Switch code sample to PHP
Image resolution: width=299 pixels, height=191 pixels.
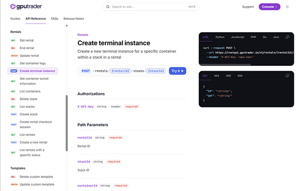[253, 37]
